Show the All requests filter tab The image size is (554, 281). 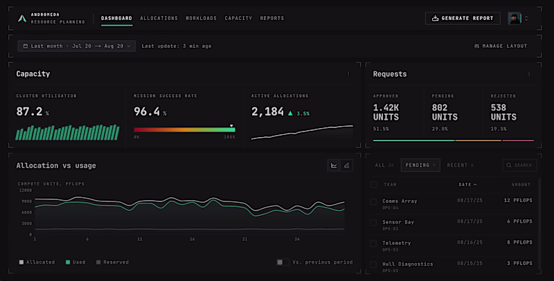(x=384, y=165)
